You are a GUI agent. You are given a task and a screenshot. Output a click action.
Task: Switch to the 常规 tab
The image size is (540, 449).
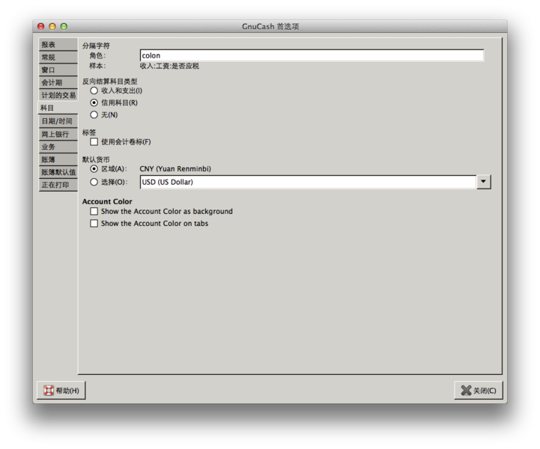coord(58,57)
